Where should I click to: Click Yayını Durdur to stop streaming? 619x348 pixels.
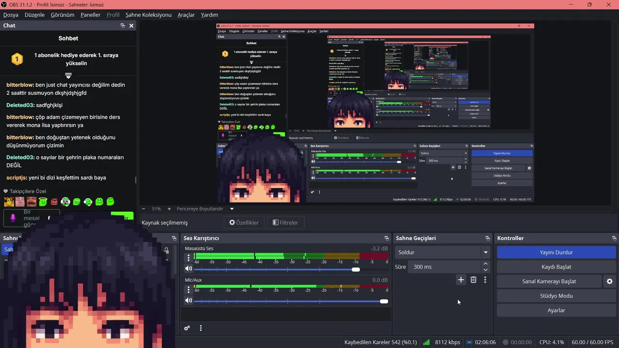556,252
